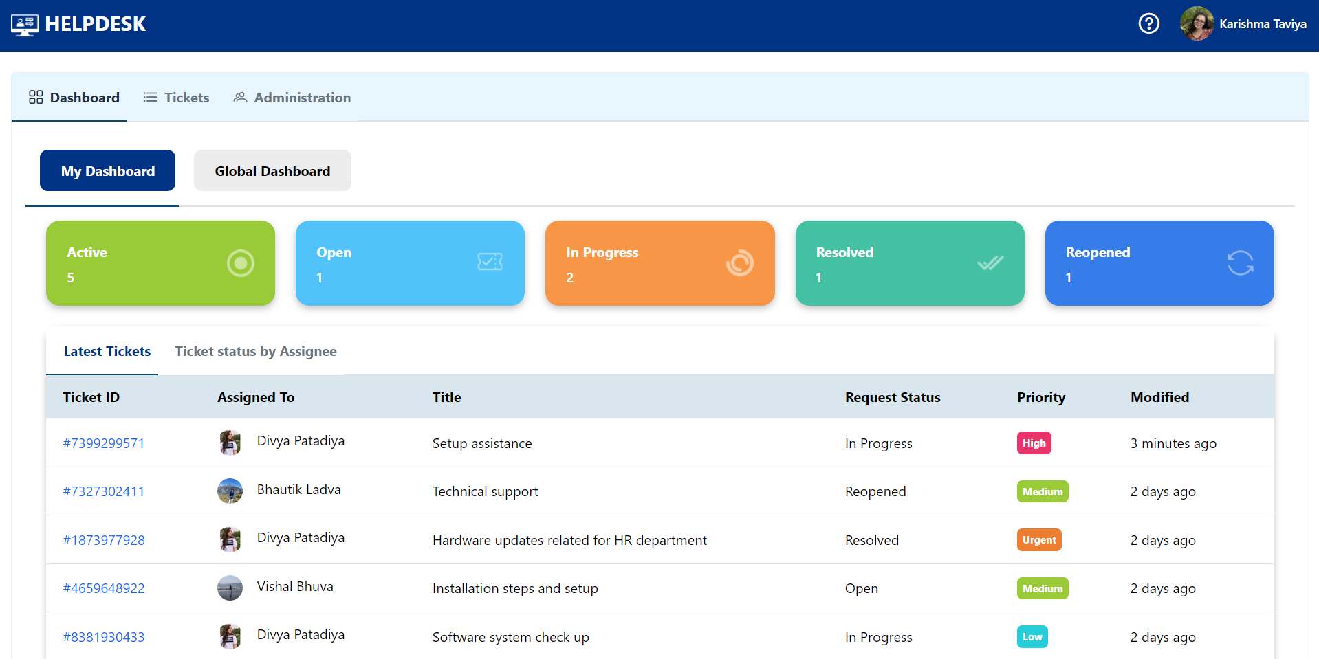
Task: Click the refresh icon on the Reopened card
Action: coord(1240,263)
